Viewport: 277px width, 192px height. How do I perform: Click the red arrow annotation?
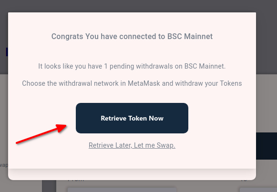pos(41,134)
